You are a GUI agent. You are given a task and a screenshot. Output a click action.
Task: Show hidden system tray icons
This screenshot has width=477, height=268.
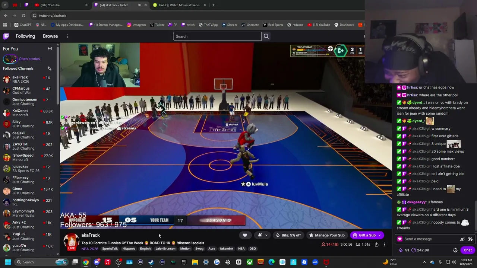pos(424,262)
